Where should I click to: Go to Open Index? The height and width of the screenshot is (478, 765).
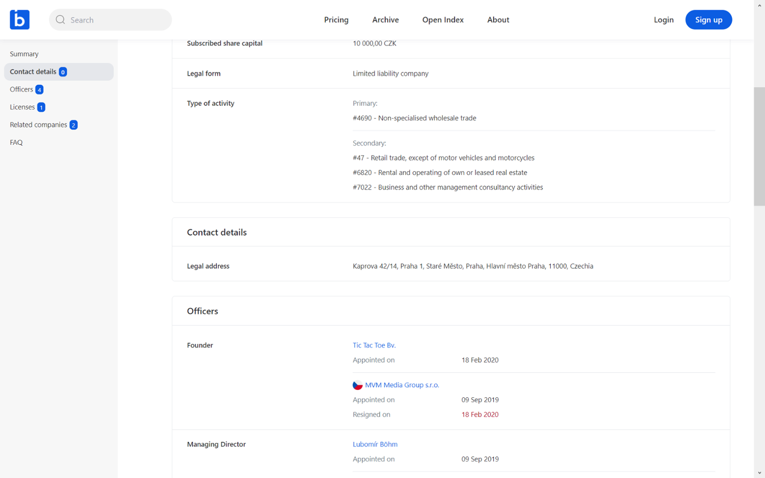click(x=443, y=20)
